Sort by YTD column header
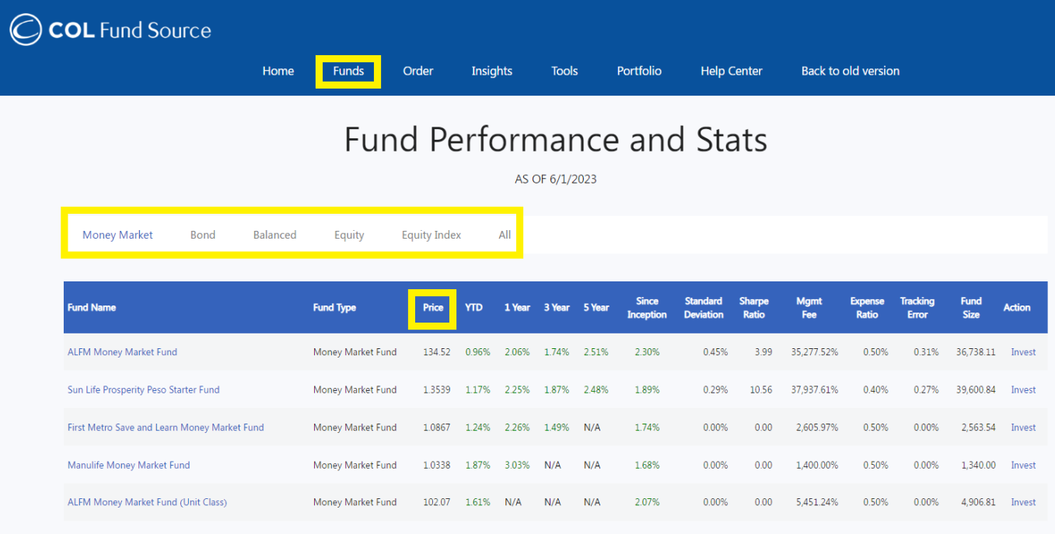Screen dimensions: 1055x534 pyautogui.click(x=473, y=308)
